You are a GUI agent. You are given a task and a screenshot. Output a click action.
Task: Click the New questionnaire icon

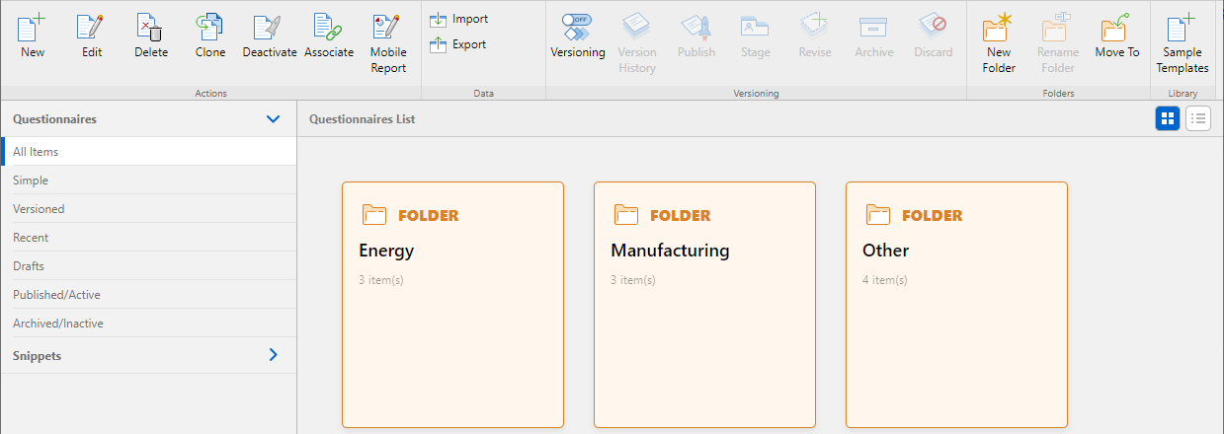(x=33, y=30)
